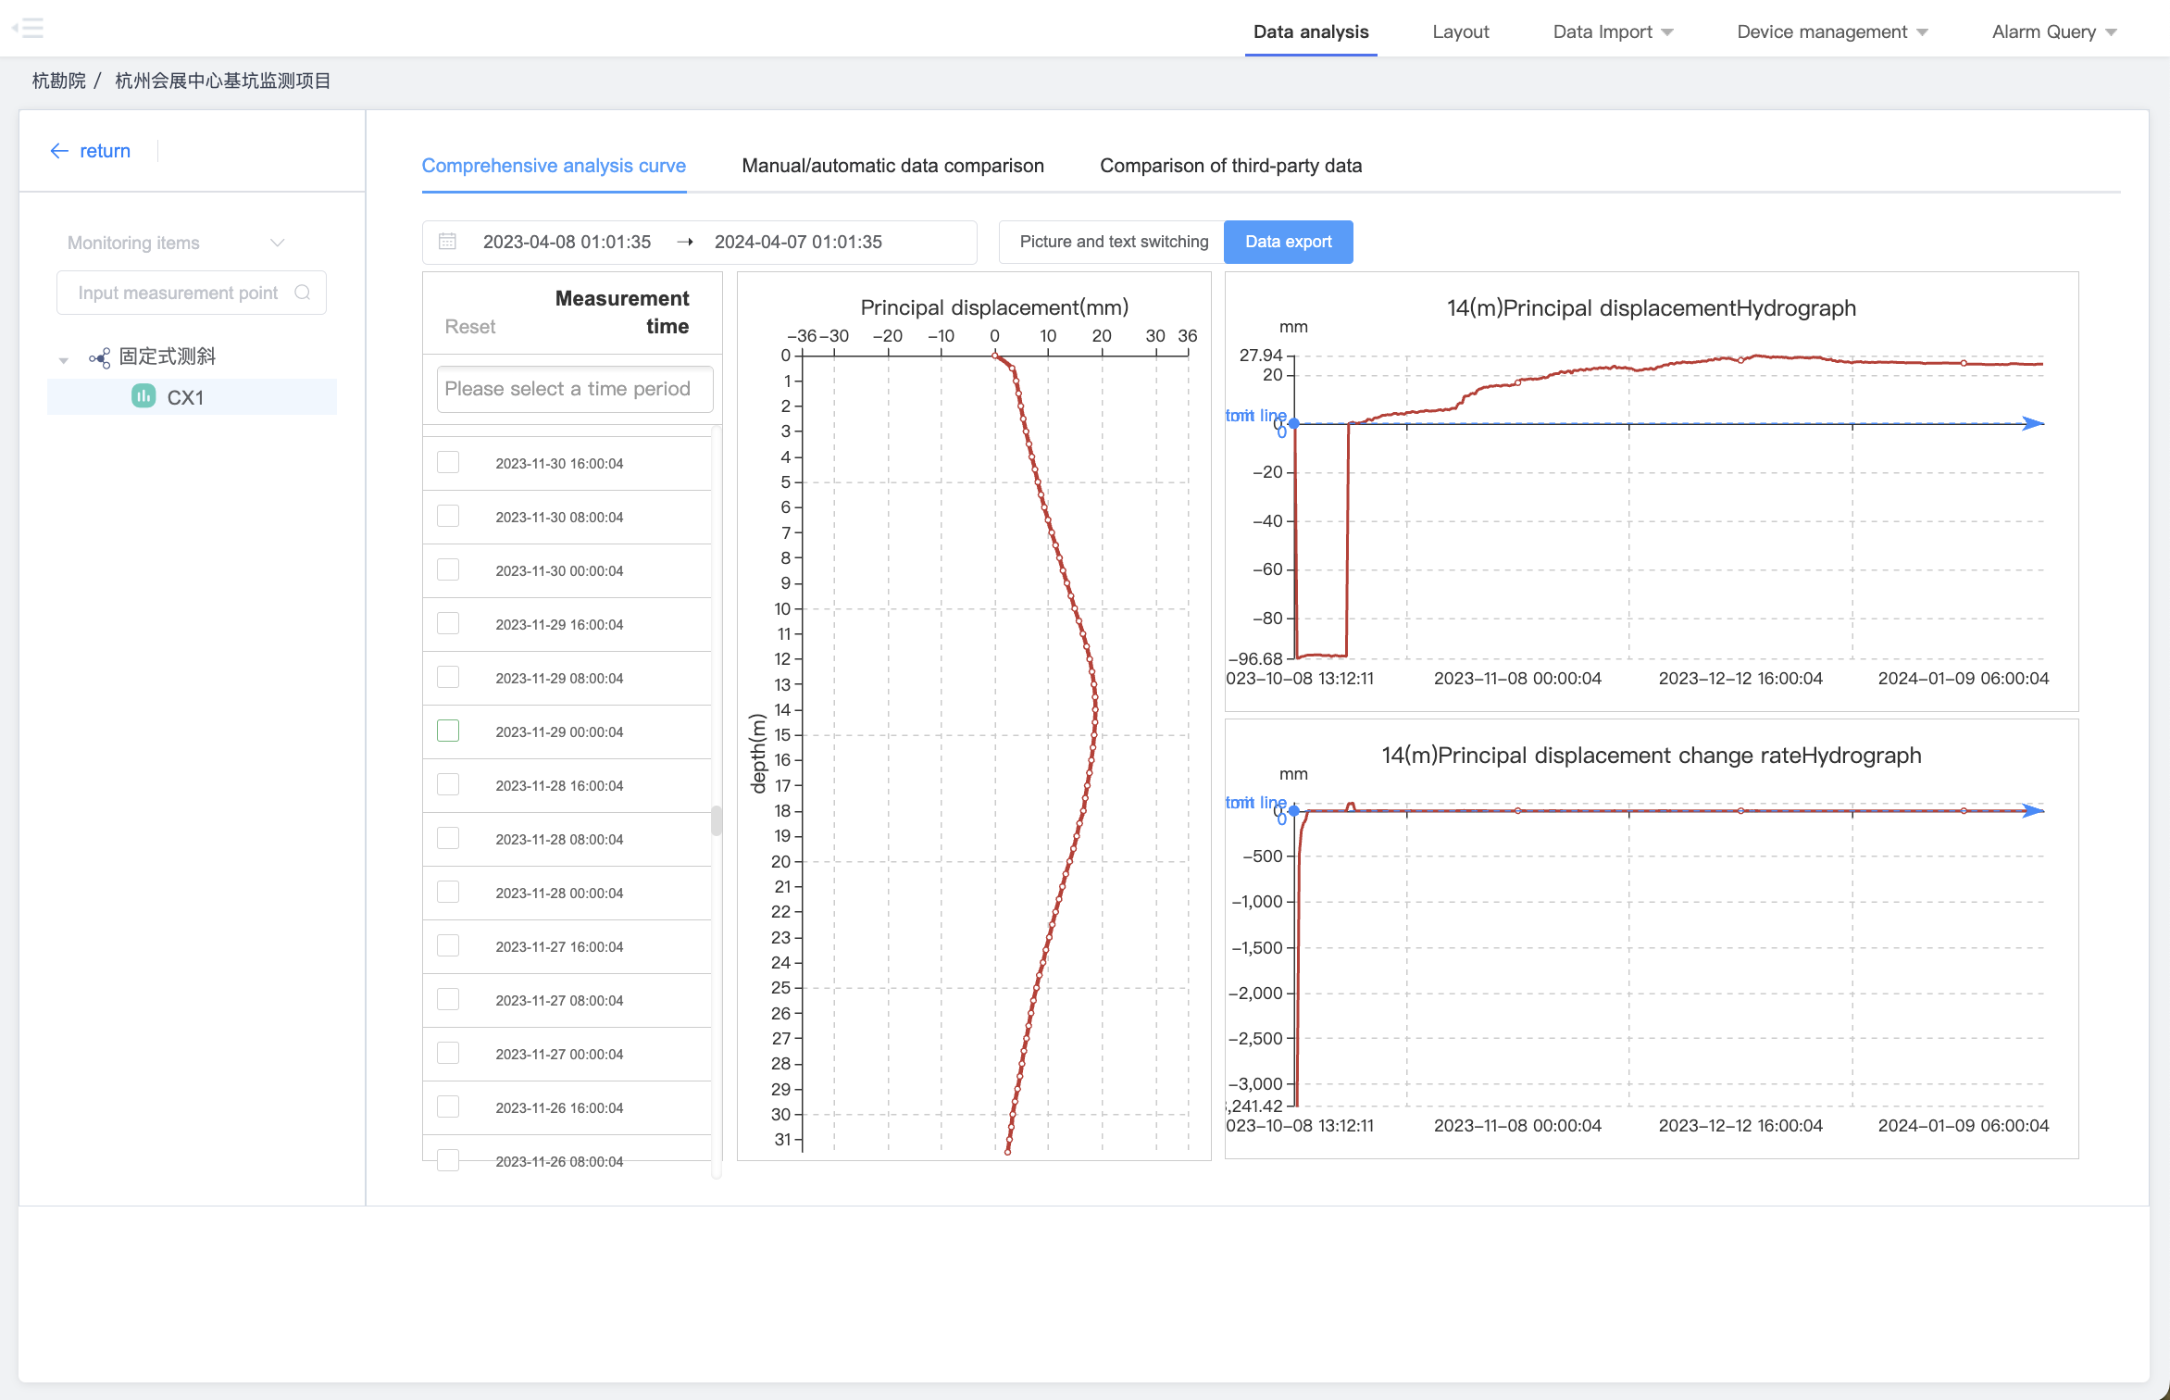Click the Reset link

(x=470, y=327)
